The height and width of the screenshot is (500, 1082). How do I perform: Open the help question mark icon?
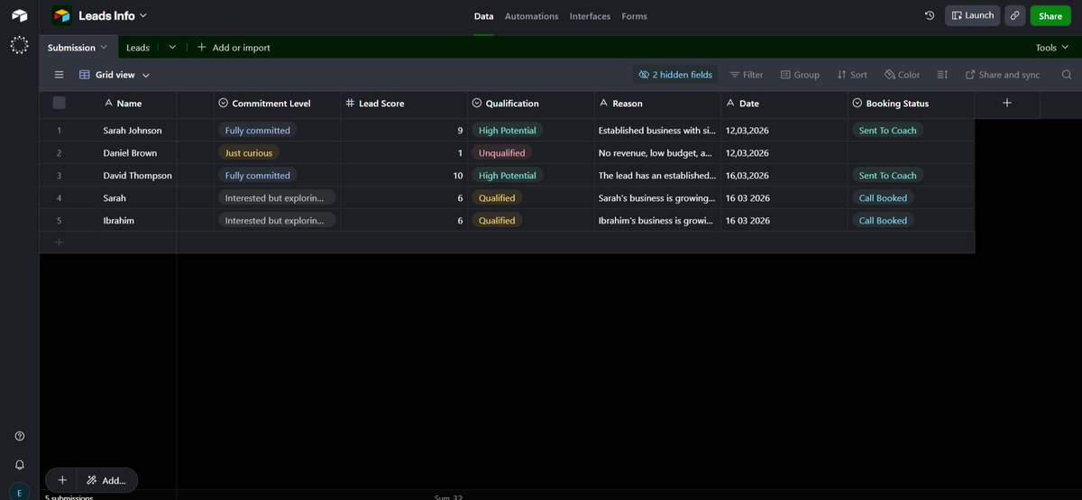20,436
